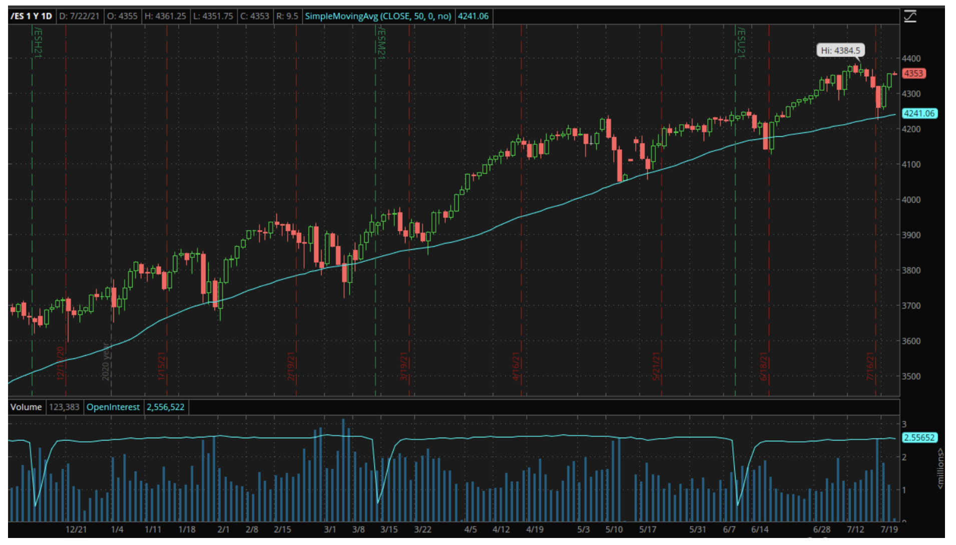Click the date value D: 7/22/21
Viewport: 956px width, 545px height.
click(80, 16)
